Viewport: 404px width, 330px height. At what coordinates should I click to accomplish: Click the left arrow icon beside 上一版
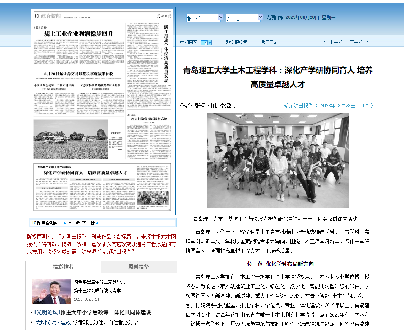pos(65,223)
